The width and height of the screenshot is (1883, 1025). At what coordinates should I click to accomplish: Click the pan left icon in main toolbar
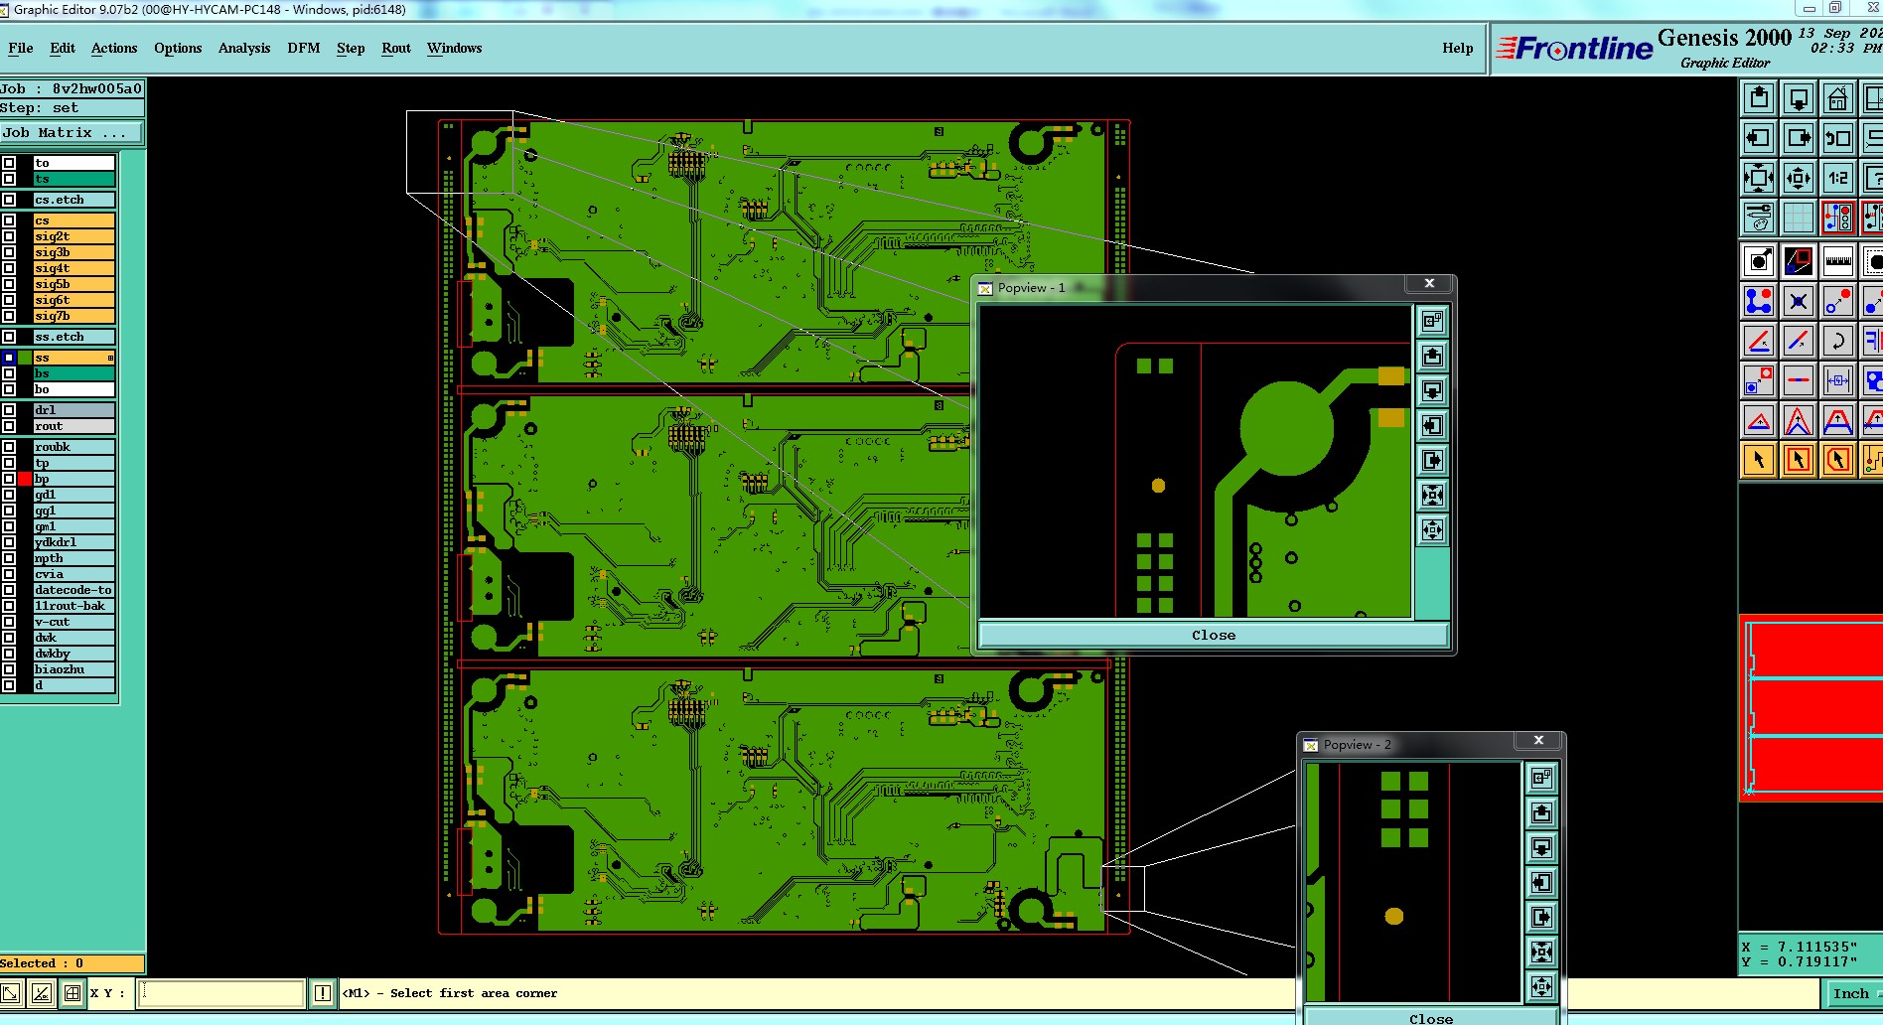[1759, 138]
